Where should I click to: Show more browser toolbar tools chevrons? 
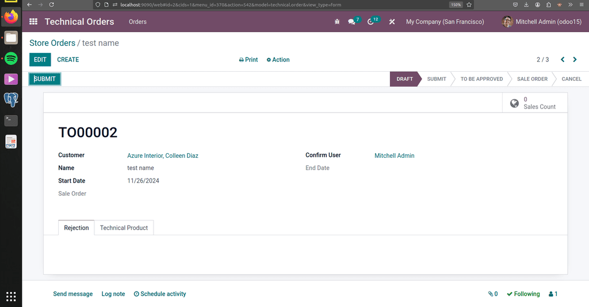coord(570,5)
